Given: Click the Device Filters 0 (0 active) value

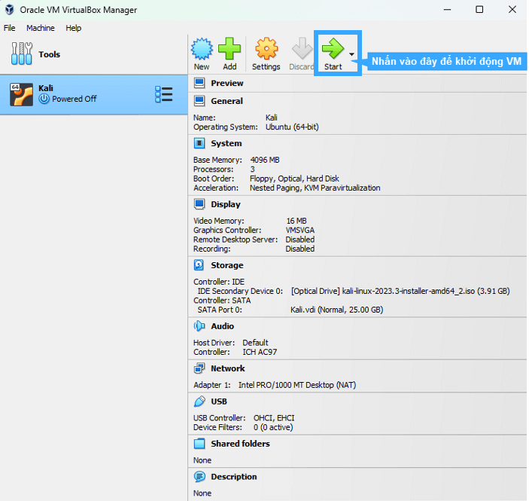Looking at the screenshot, I should click(x=273, y=427).
